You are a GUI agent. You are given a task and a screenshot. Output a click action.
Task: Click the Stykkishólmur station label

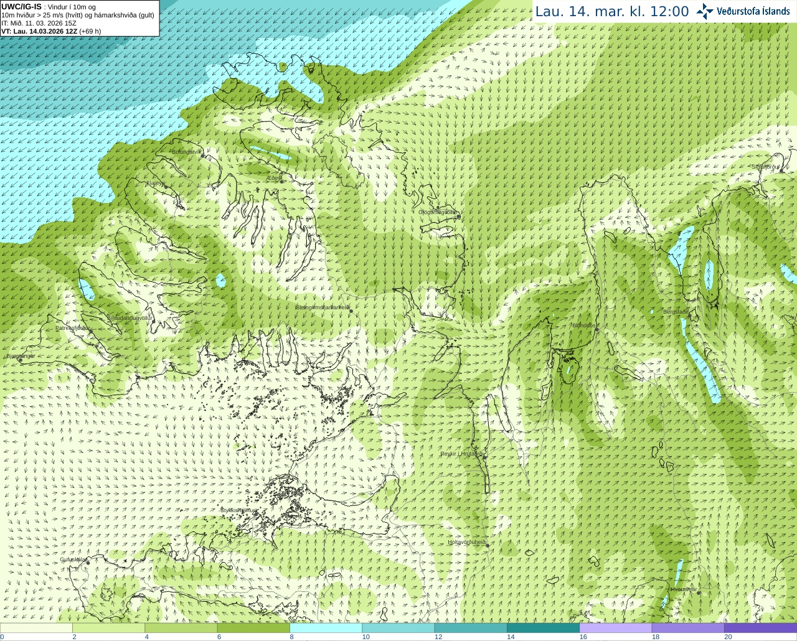pyautogui.click(x=238, y=510)
